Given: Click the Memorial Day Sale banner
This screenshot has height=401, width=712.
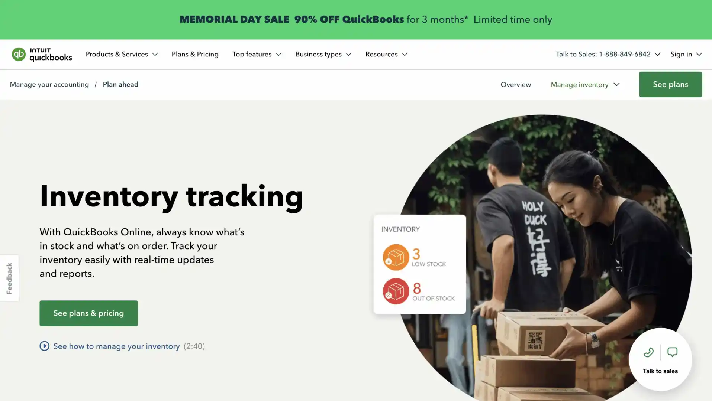Looking at the screenshot, I should tap(365, 19).
